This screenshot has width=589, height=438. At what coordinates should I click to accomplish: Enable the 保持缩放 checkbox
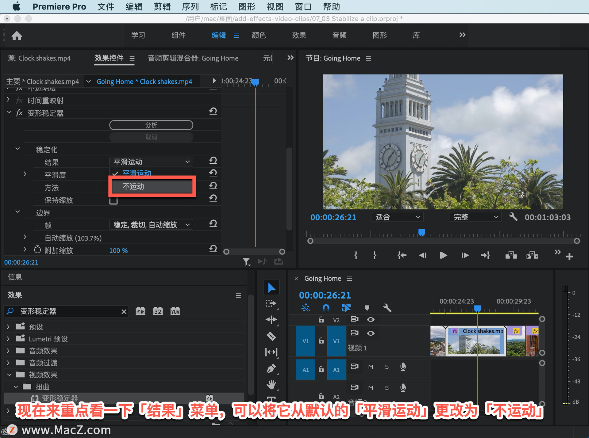click(114, 200)
